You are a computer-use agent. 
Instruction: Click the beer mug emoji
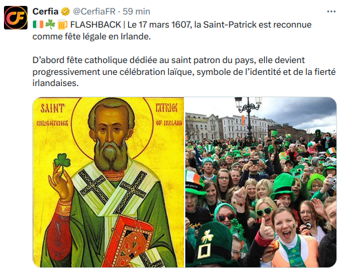tap(62, 25)
